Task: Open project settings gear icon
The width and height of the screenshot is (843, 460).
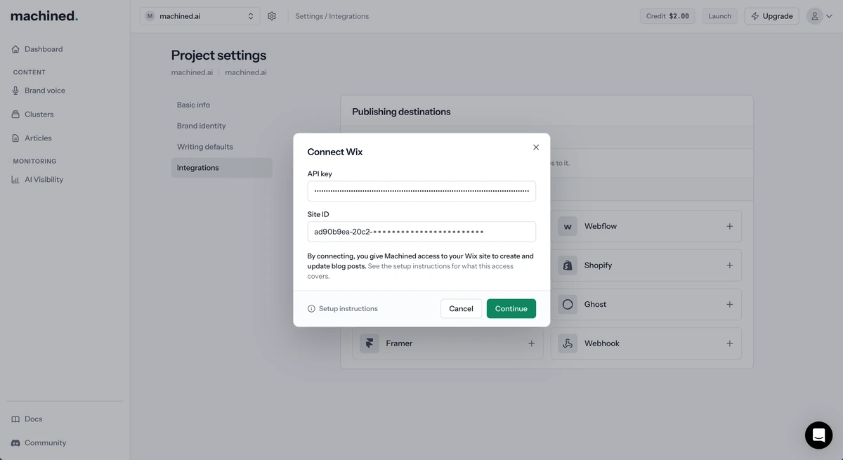Action: 272,16
